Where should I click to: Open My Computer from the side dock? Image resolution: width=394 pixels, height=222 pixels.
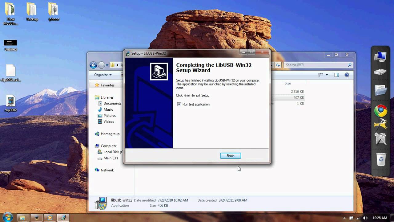click(x=381, y=57)
